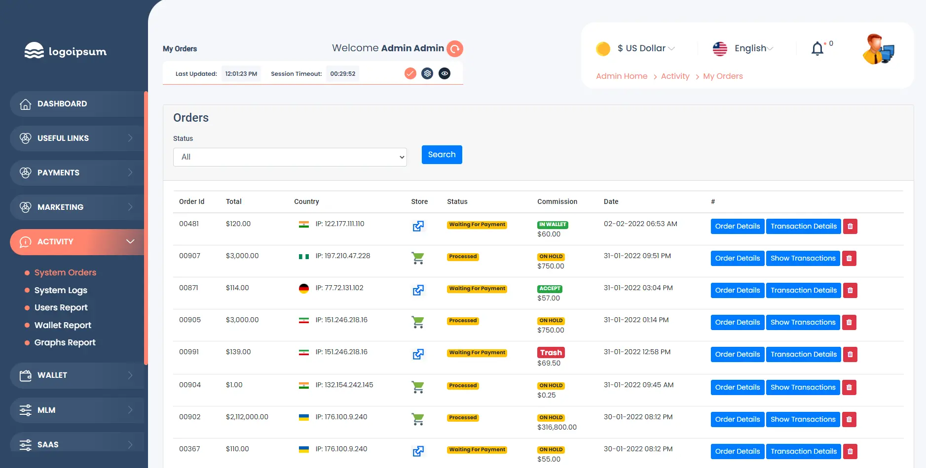This screenshot has height=468, width=926.
Task: Click the refresh icon beside Welcome Admin
Action: tap(454, 49)
